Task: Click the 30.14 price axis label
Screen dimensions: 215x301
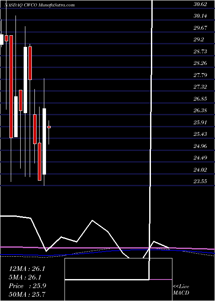Action: pos(200,16)
